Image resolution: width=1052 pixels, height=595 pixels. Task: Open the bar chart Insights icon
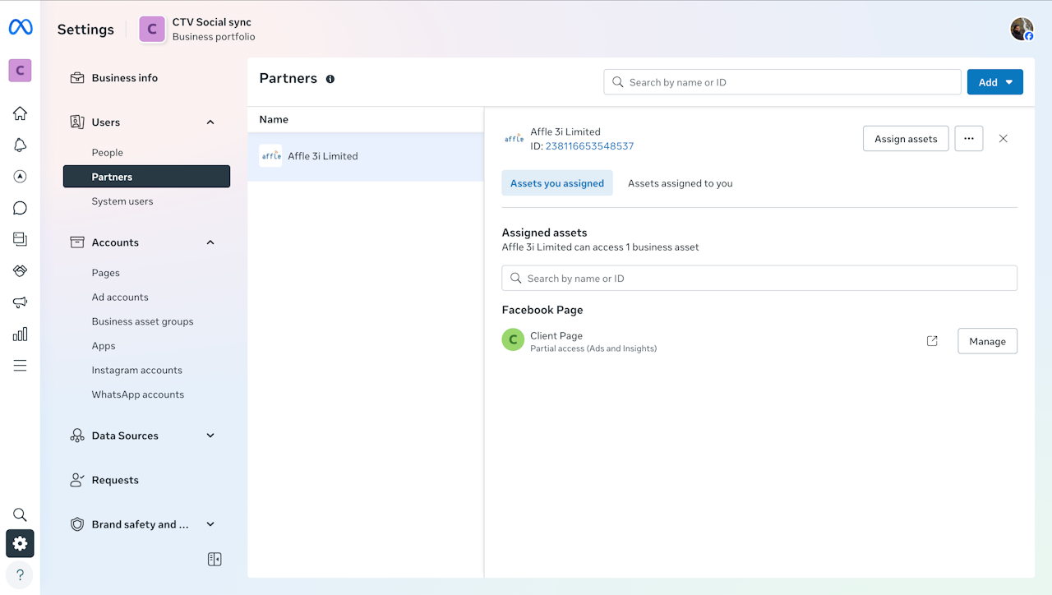(20, 334)
